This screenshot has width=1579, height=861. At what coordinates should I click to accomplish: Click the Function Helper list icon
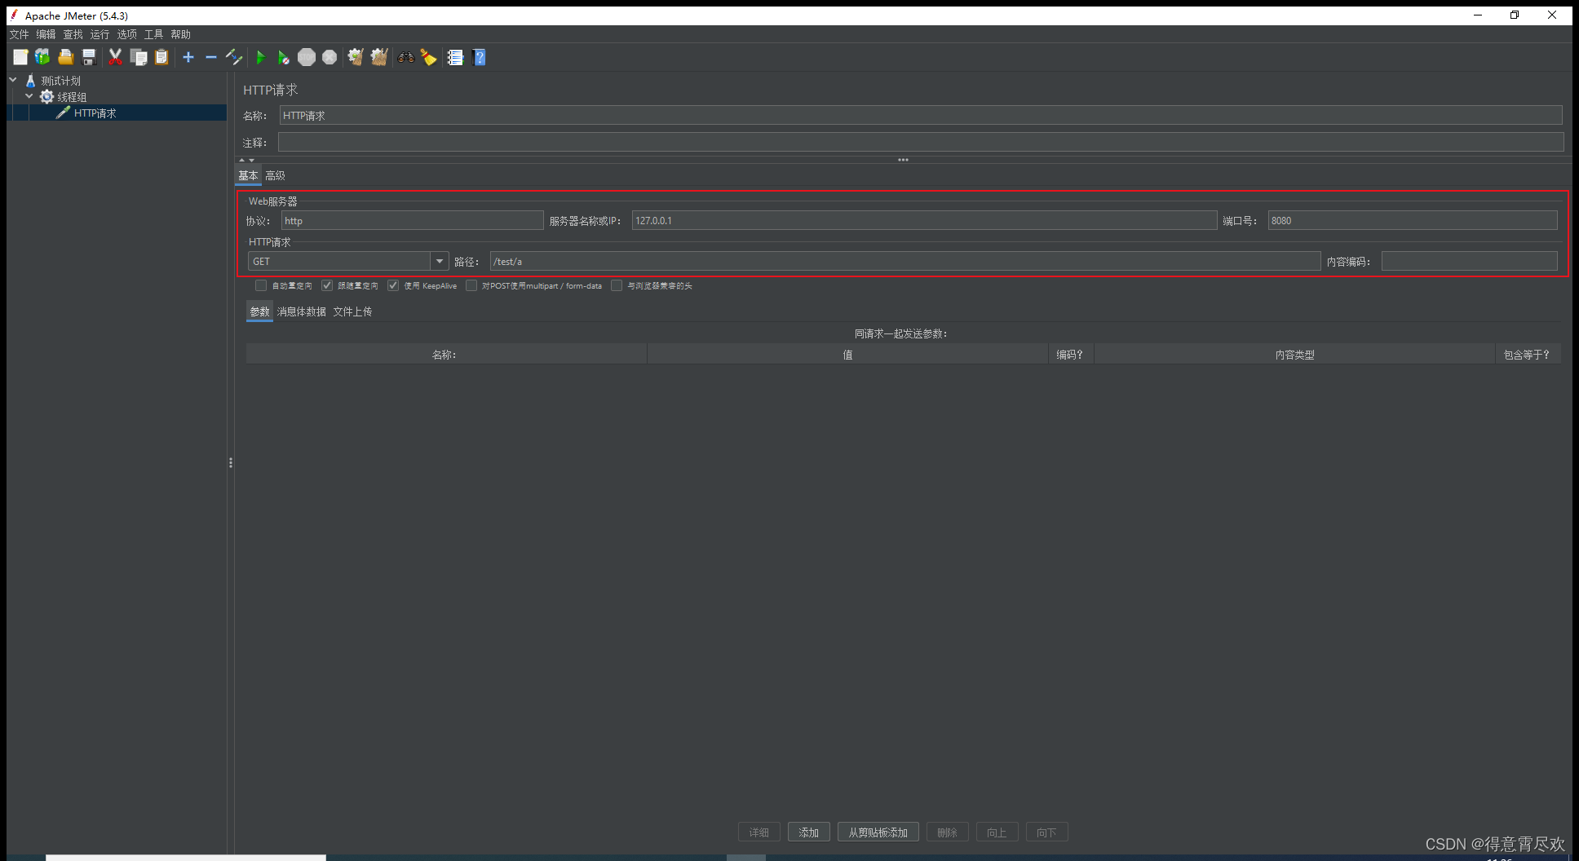click(x=455, y=57)
